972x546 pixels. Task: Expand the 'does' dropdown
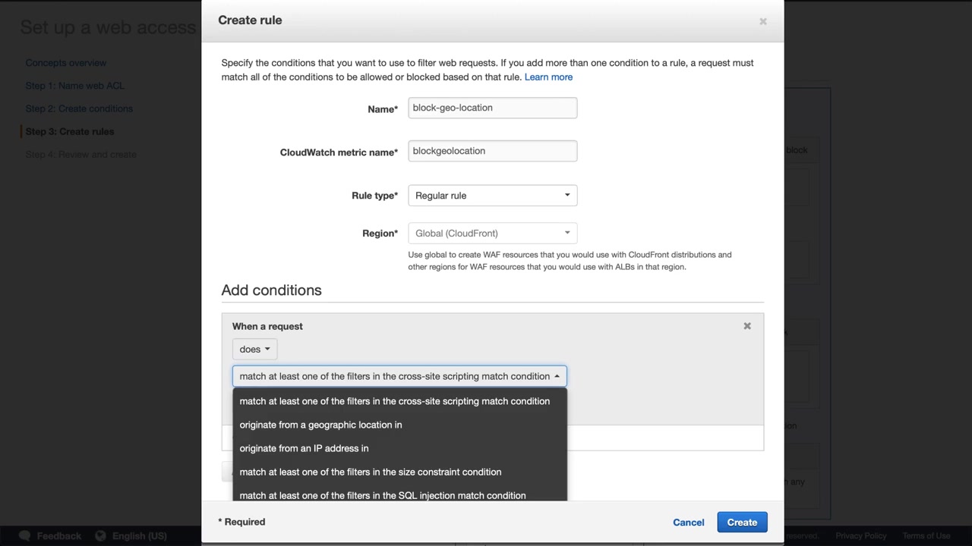(x=254, y=350)
